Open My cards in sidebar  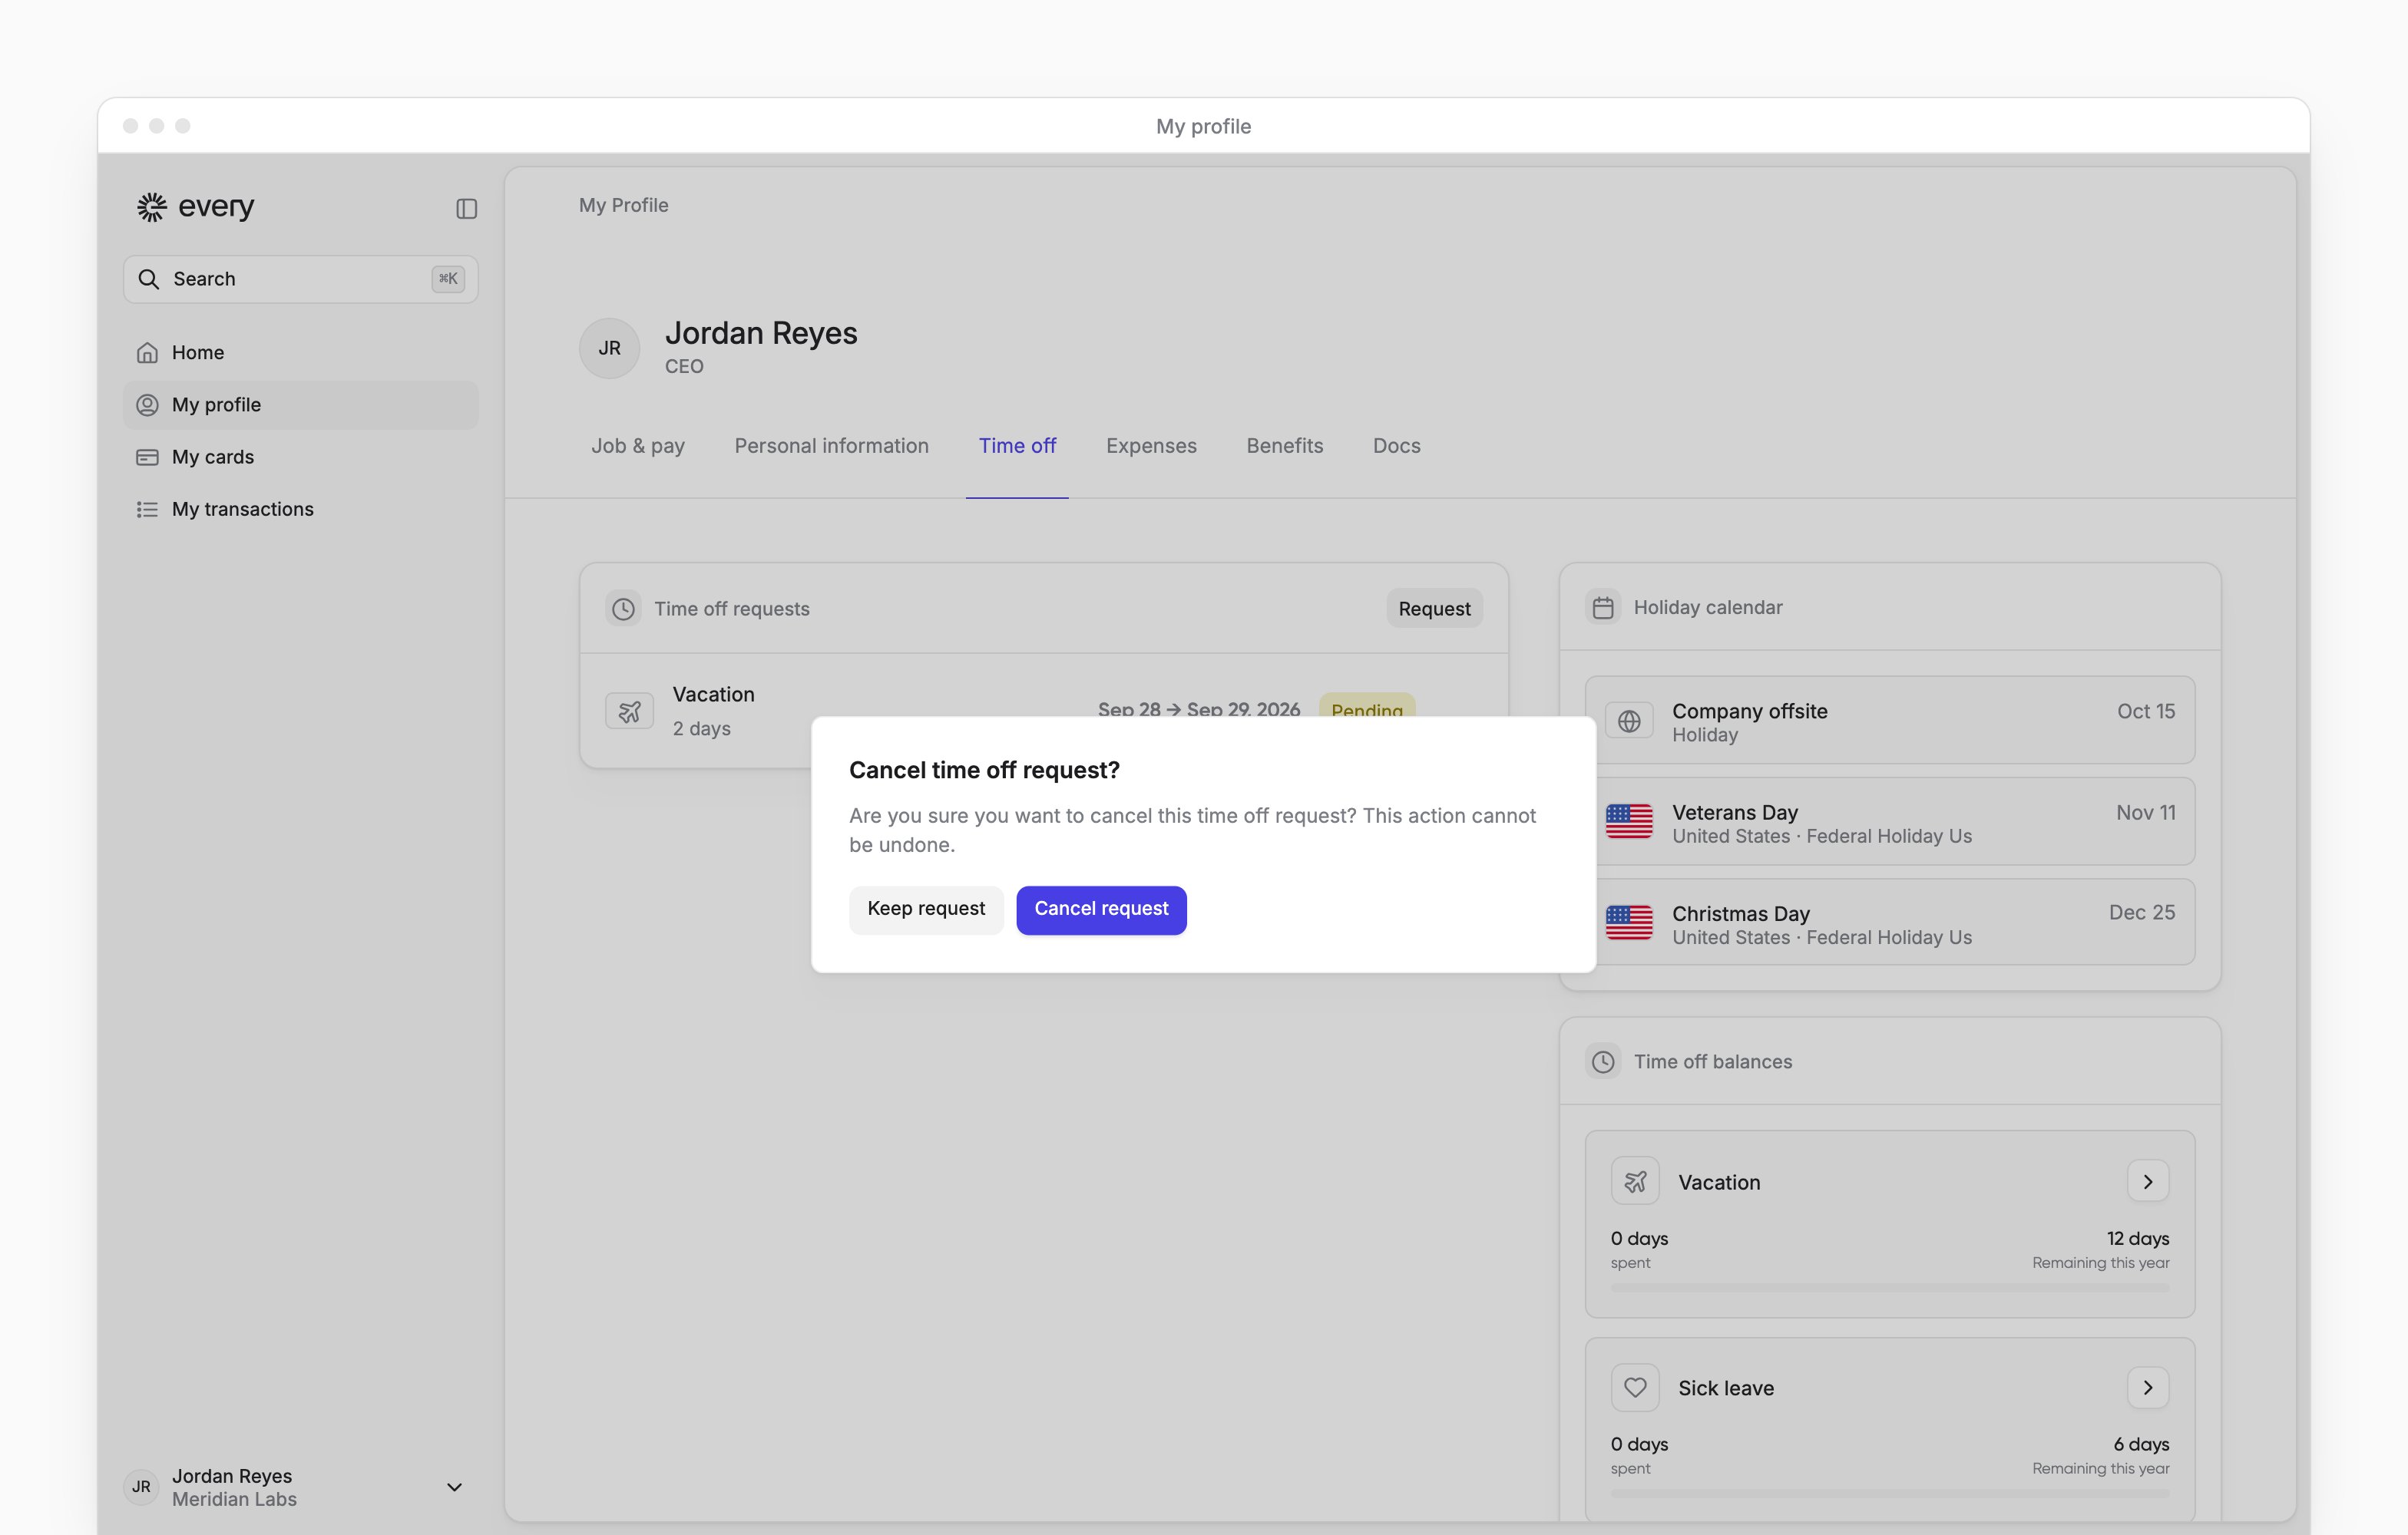pos(300,457)
